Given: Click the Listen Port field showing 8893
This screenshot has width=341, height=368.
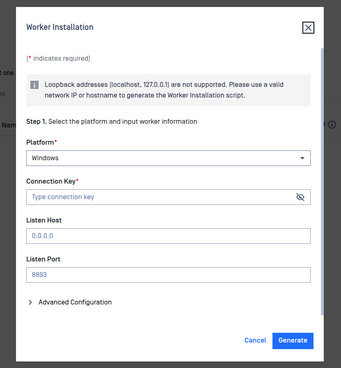Looking at the screenshot, I should [168, 275].
